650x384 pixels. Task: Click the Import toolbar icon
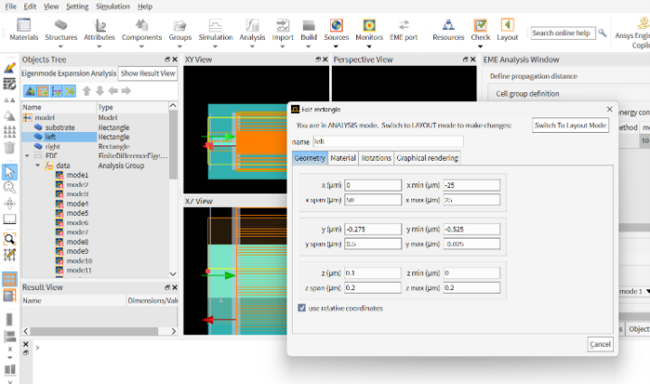(x=283, y=25)
